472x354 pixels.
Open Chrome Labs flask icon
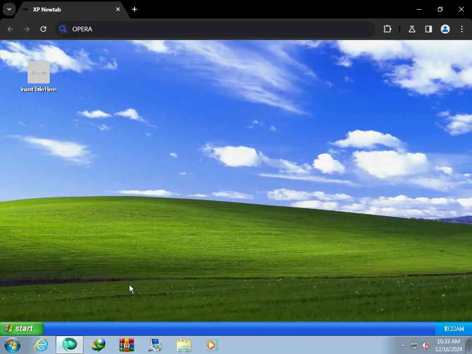412,29
